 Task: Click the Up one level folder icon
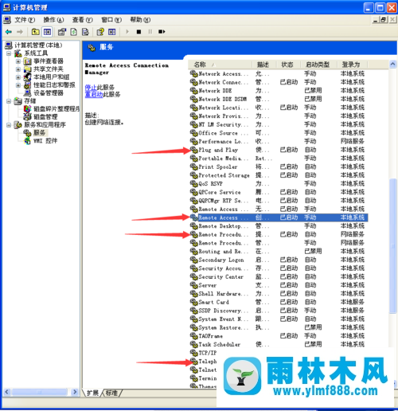35,32
